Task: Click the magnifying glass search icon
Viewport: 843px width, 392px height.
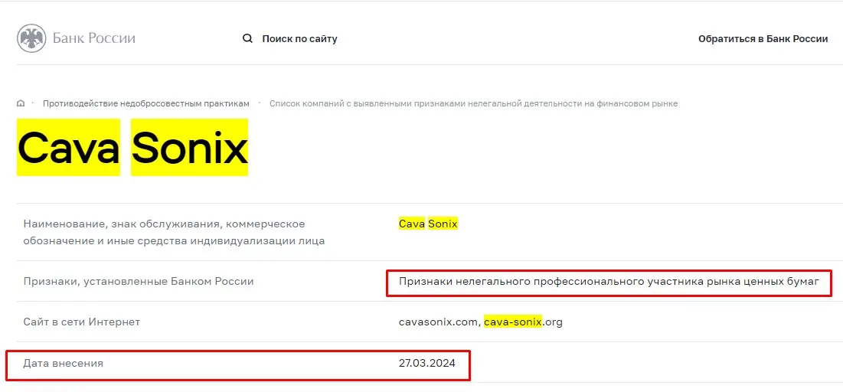Action: (247, 38)
